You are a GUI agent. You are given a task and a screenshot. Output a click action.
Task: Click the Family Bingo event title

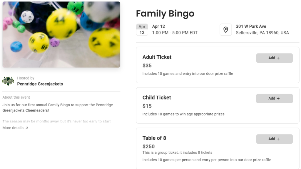click(165, 14)
